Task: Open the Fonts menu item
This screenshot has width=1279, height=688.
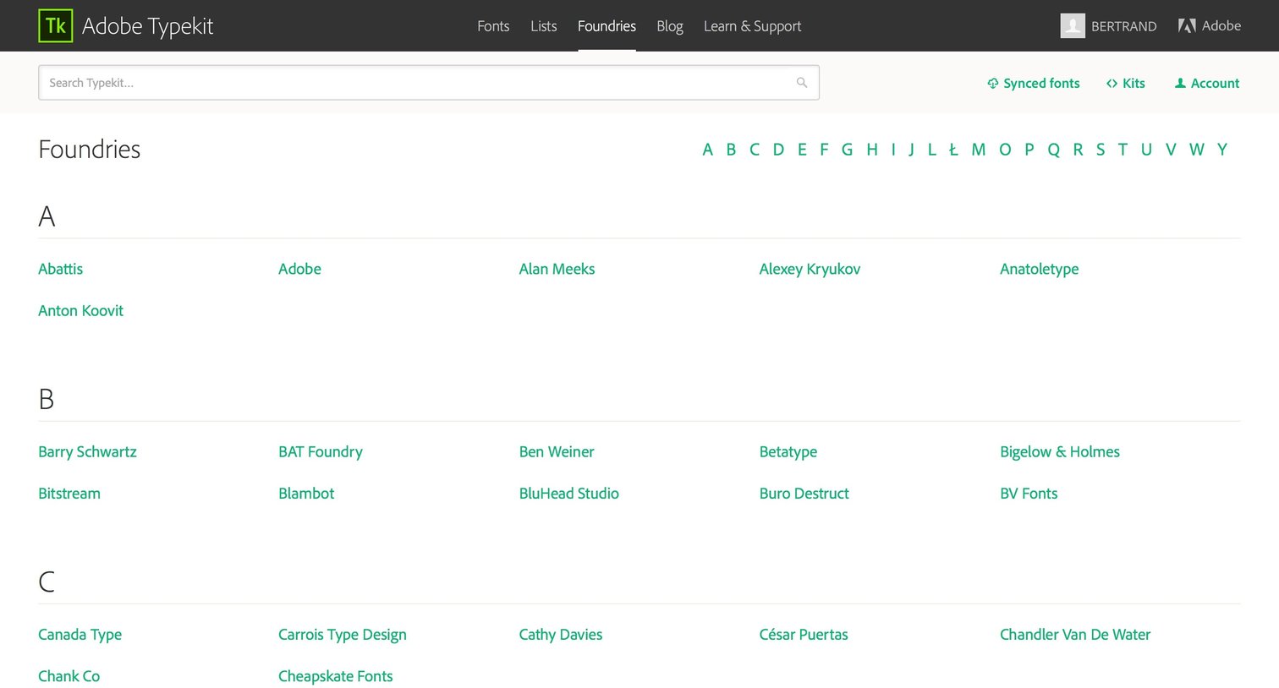Action: [493, 26]
